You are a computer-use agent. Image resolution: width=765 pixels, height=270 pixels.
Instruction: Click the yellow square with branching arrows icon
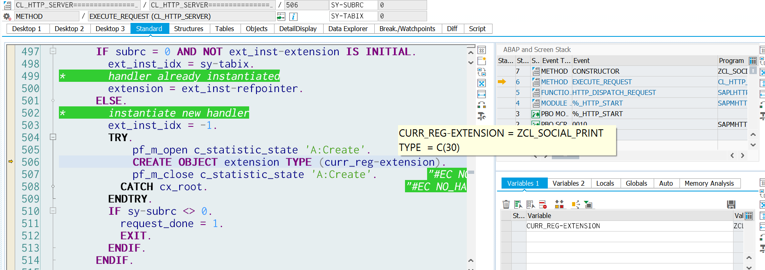click(576, 205)
